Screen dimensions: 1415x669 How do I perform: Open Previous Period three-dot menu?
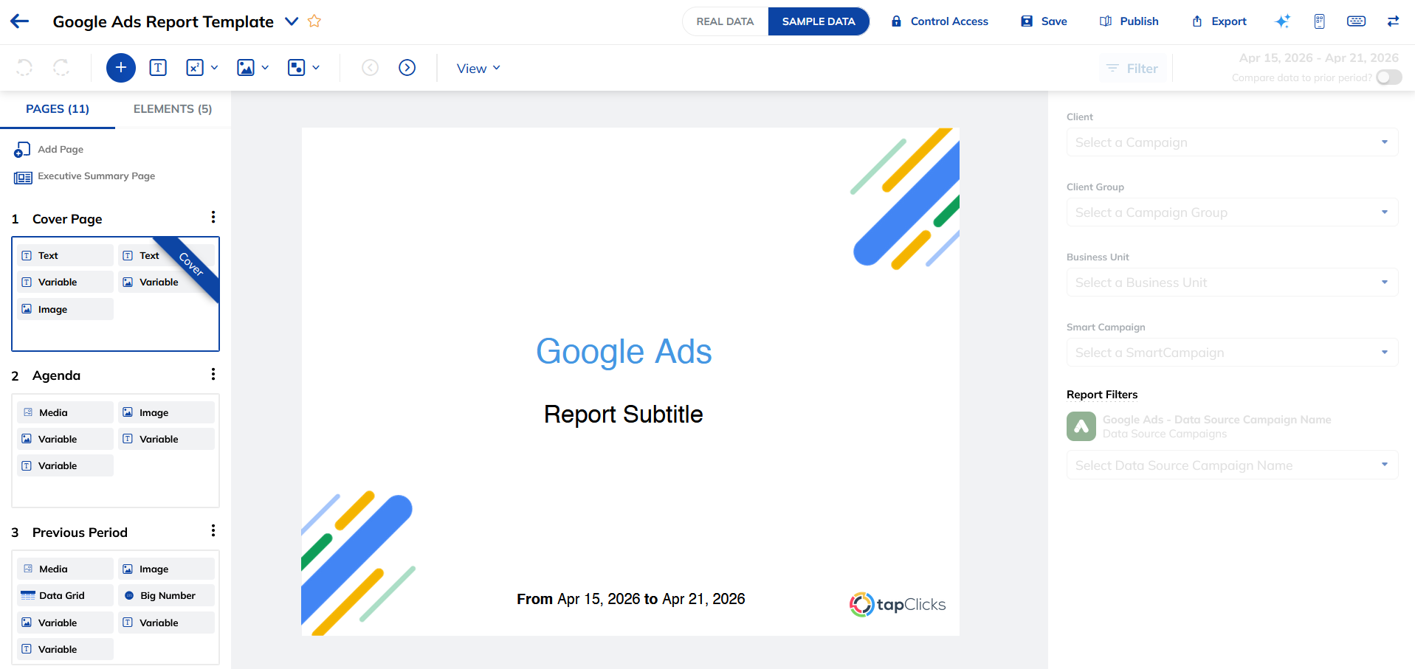[x=213, y=531]
